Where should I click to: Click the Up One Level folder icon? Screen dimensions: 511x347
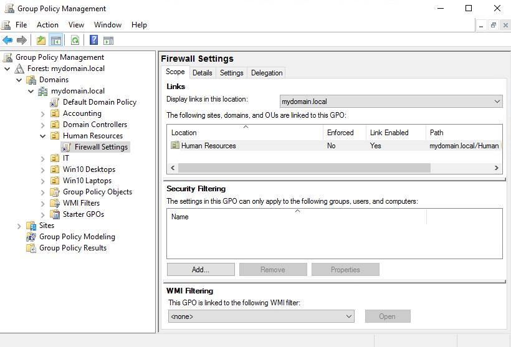41,40
